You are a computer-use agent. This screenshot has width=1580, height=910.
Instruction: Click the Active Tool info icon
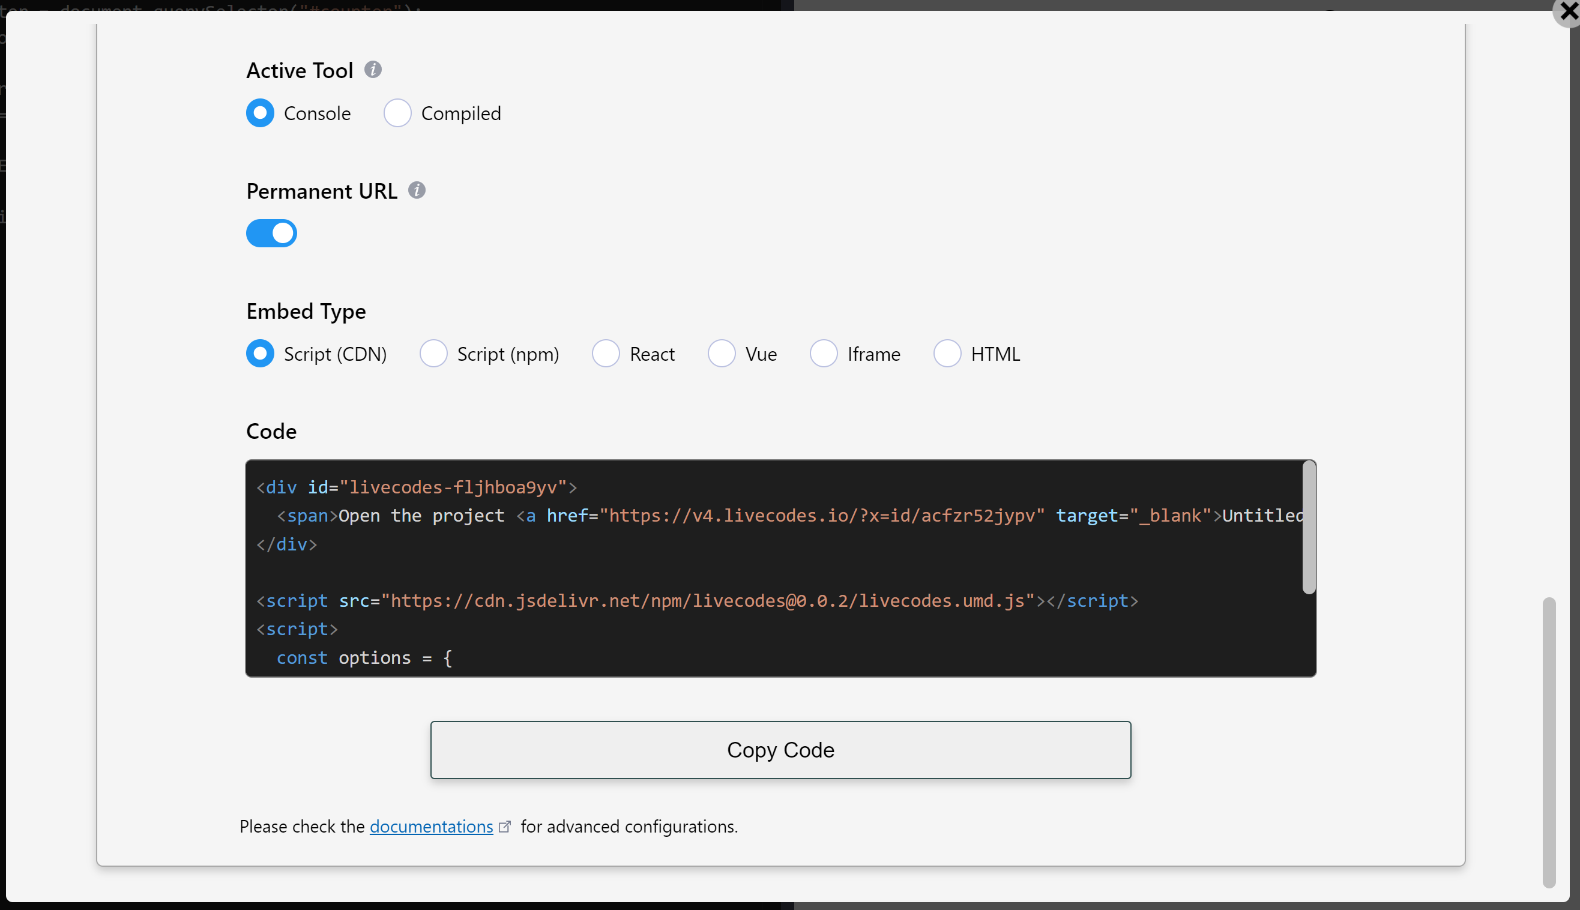click(x=373, y=70)
